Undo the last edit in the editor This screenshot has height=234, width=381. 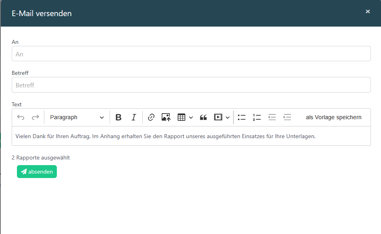point(21,118)
